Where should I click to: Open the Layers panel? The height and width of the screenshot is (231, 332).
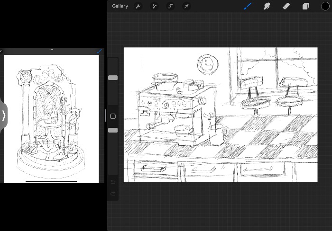[x=305, y=6]
